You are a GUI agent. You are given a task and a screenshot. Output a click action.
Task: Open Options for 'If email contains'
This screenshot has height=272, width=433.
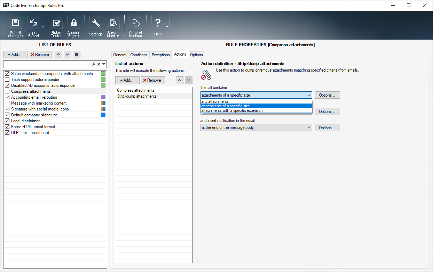point(327,95)
